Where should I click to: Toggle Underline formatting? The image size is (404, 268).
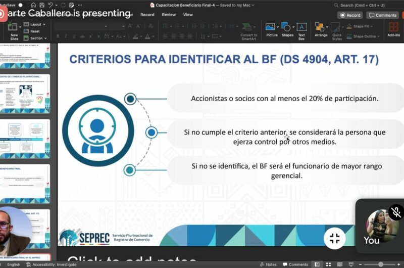coord(74,36)
